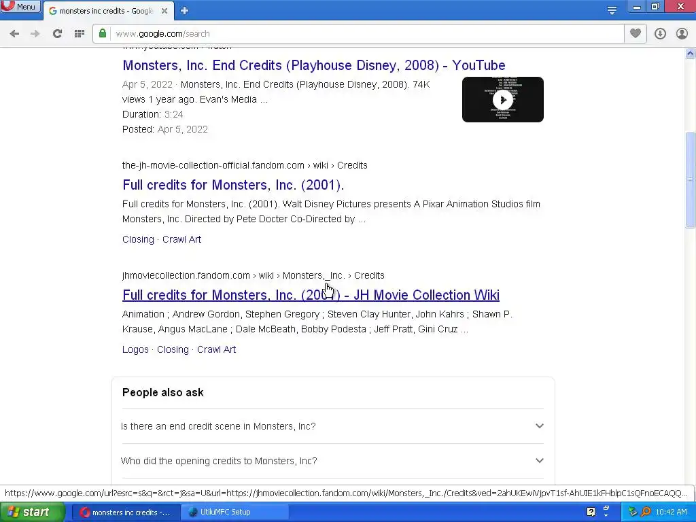This screenshot has width=696, height=522.
Task: Click the green security padlock icon
Action: (x=103, y=34)
